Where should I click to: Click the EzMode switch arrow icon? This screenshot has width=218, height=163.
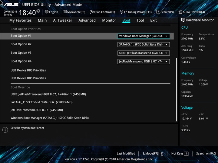[161, 154]
